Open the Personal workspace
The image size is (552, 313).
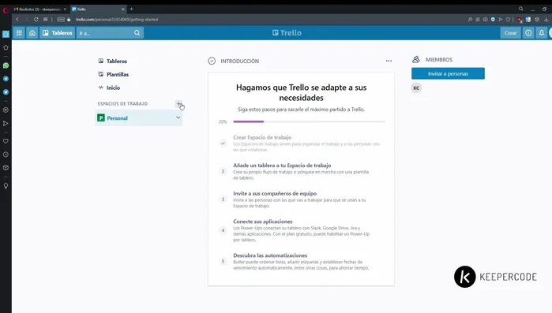click(x=139, y=118)
